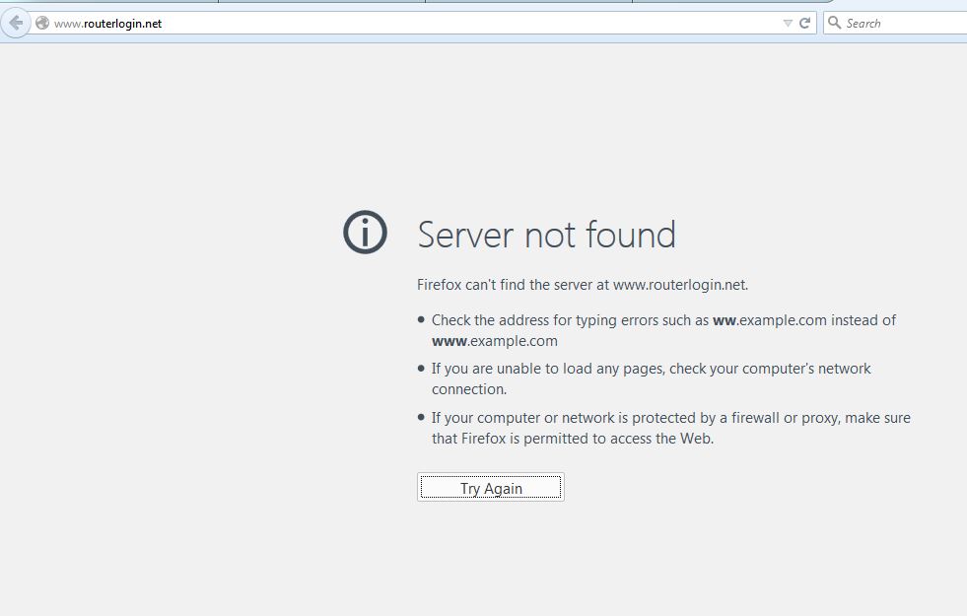Reload the page with the refresh icon
The width and height of the screenshot is (967, 616).
(805, 23)
